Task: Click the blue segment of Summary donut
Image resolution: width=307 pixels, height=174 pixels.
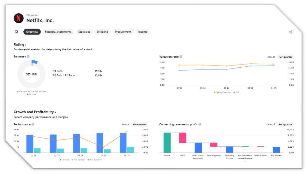Action: coord(35,62)
